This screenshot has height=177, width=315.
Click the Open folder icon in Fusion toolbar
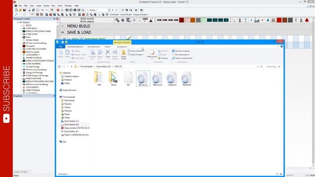click(x=20, y=10)
